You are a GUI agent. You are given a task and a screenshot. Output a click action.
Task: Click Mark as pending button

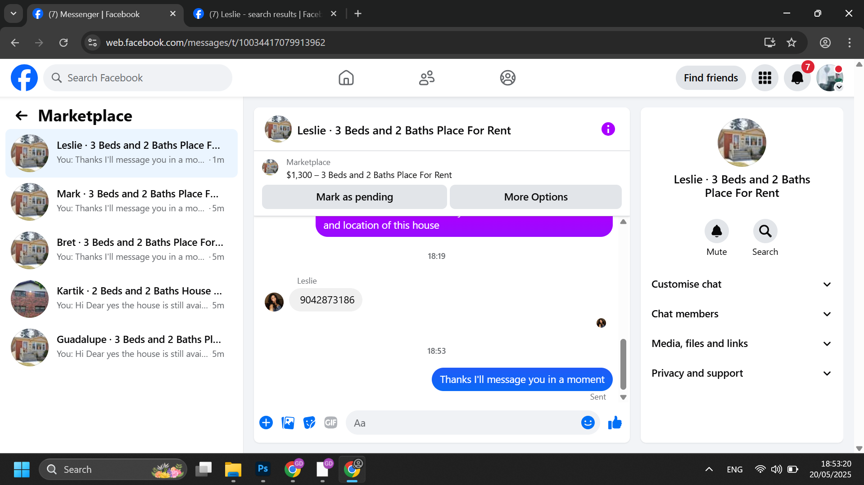354,197
